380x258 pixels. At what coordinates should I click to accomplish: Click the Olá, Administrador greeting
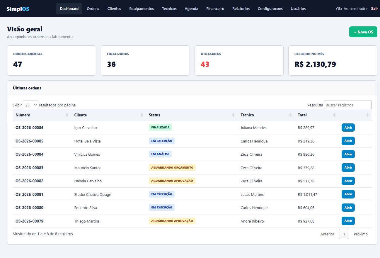click(x=352, y=9)
